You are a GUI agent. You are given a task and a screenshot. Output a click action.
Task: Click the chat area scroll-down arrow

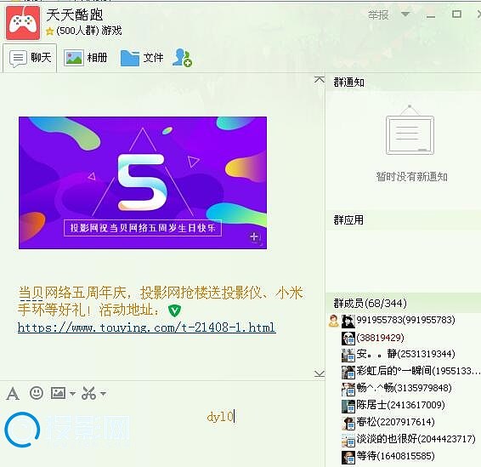320,373
